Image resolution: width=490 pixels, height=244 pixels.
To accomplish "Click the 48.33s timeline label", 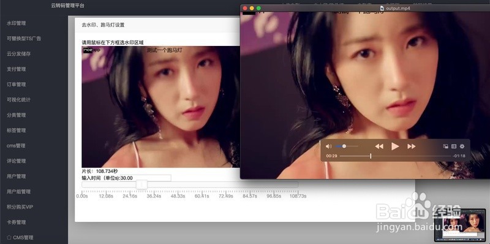I will coord(178,196).
